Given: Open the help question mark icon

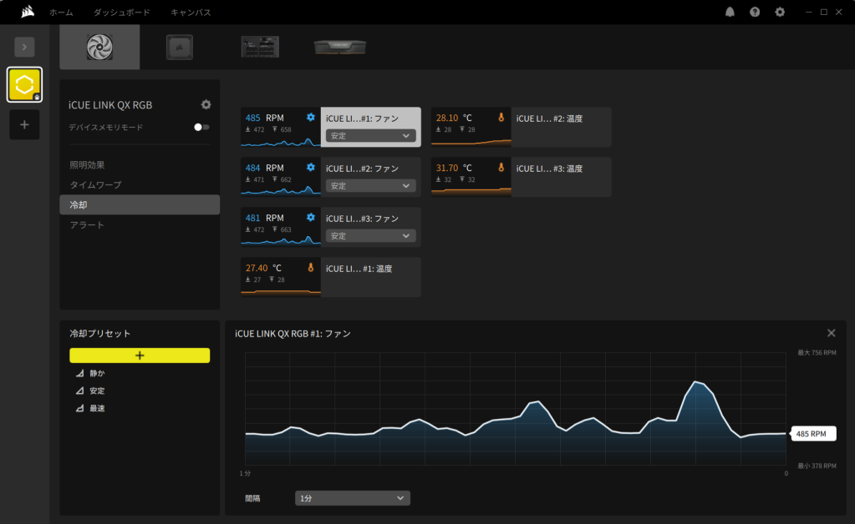Looking at the screenshot, I should point(755,12).
